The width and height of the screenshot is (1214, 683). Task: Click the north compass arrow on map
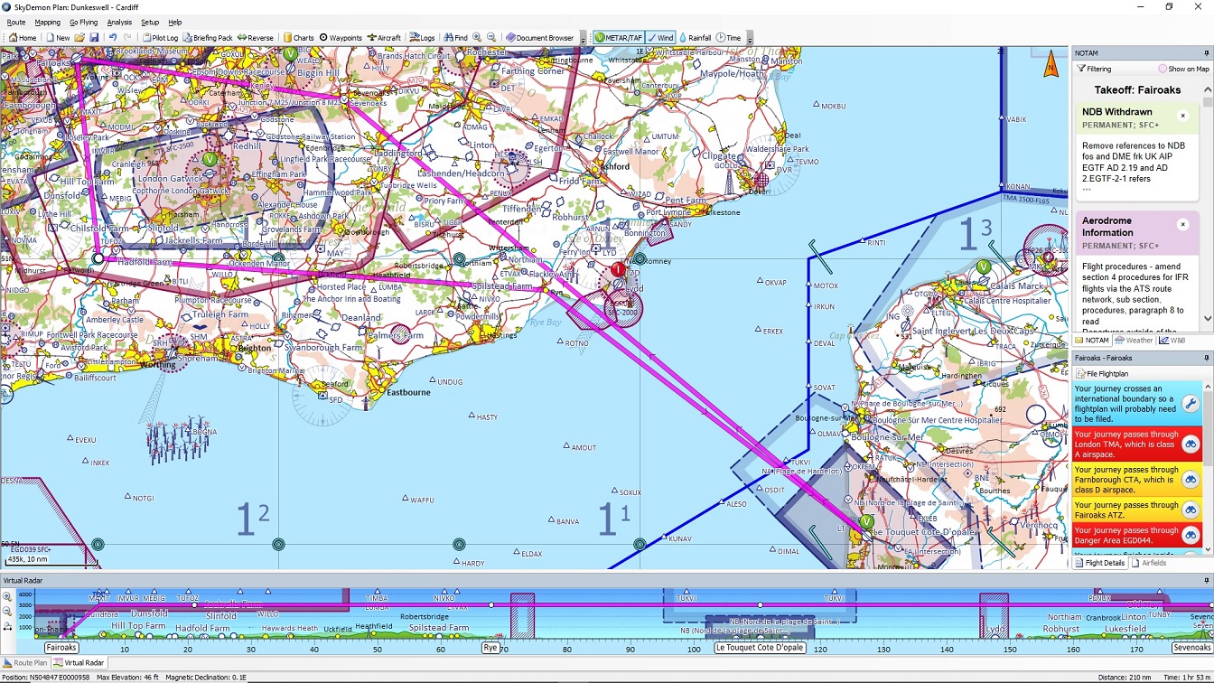pyautogui.click(x=1051, y=65)
